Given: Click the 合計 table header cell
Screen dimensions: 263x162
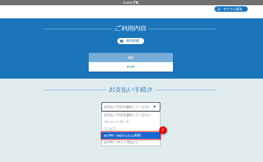Looking at the screenshot, I should (131, 57).
